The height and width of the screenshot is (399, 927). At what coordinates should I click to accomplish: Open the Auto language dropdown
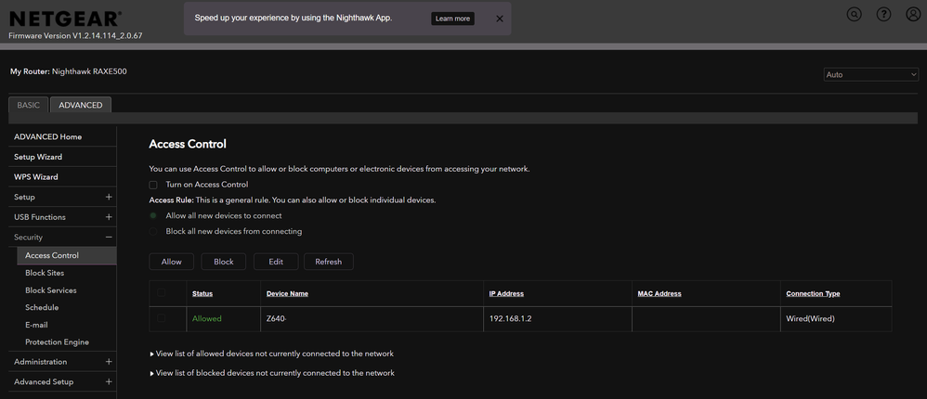(x=870, y=74)
